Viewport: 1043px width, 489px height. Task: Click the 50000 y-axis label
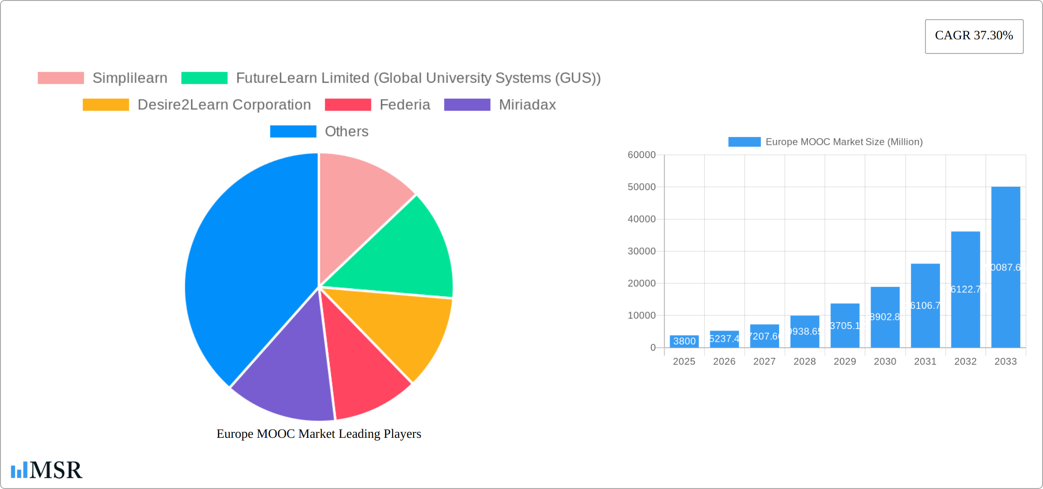coord(641,187)
